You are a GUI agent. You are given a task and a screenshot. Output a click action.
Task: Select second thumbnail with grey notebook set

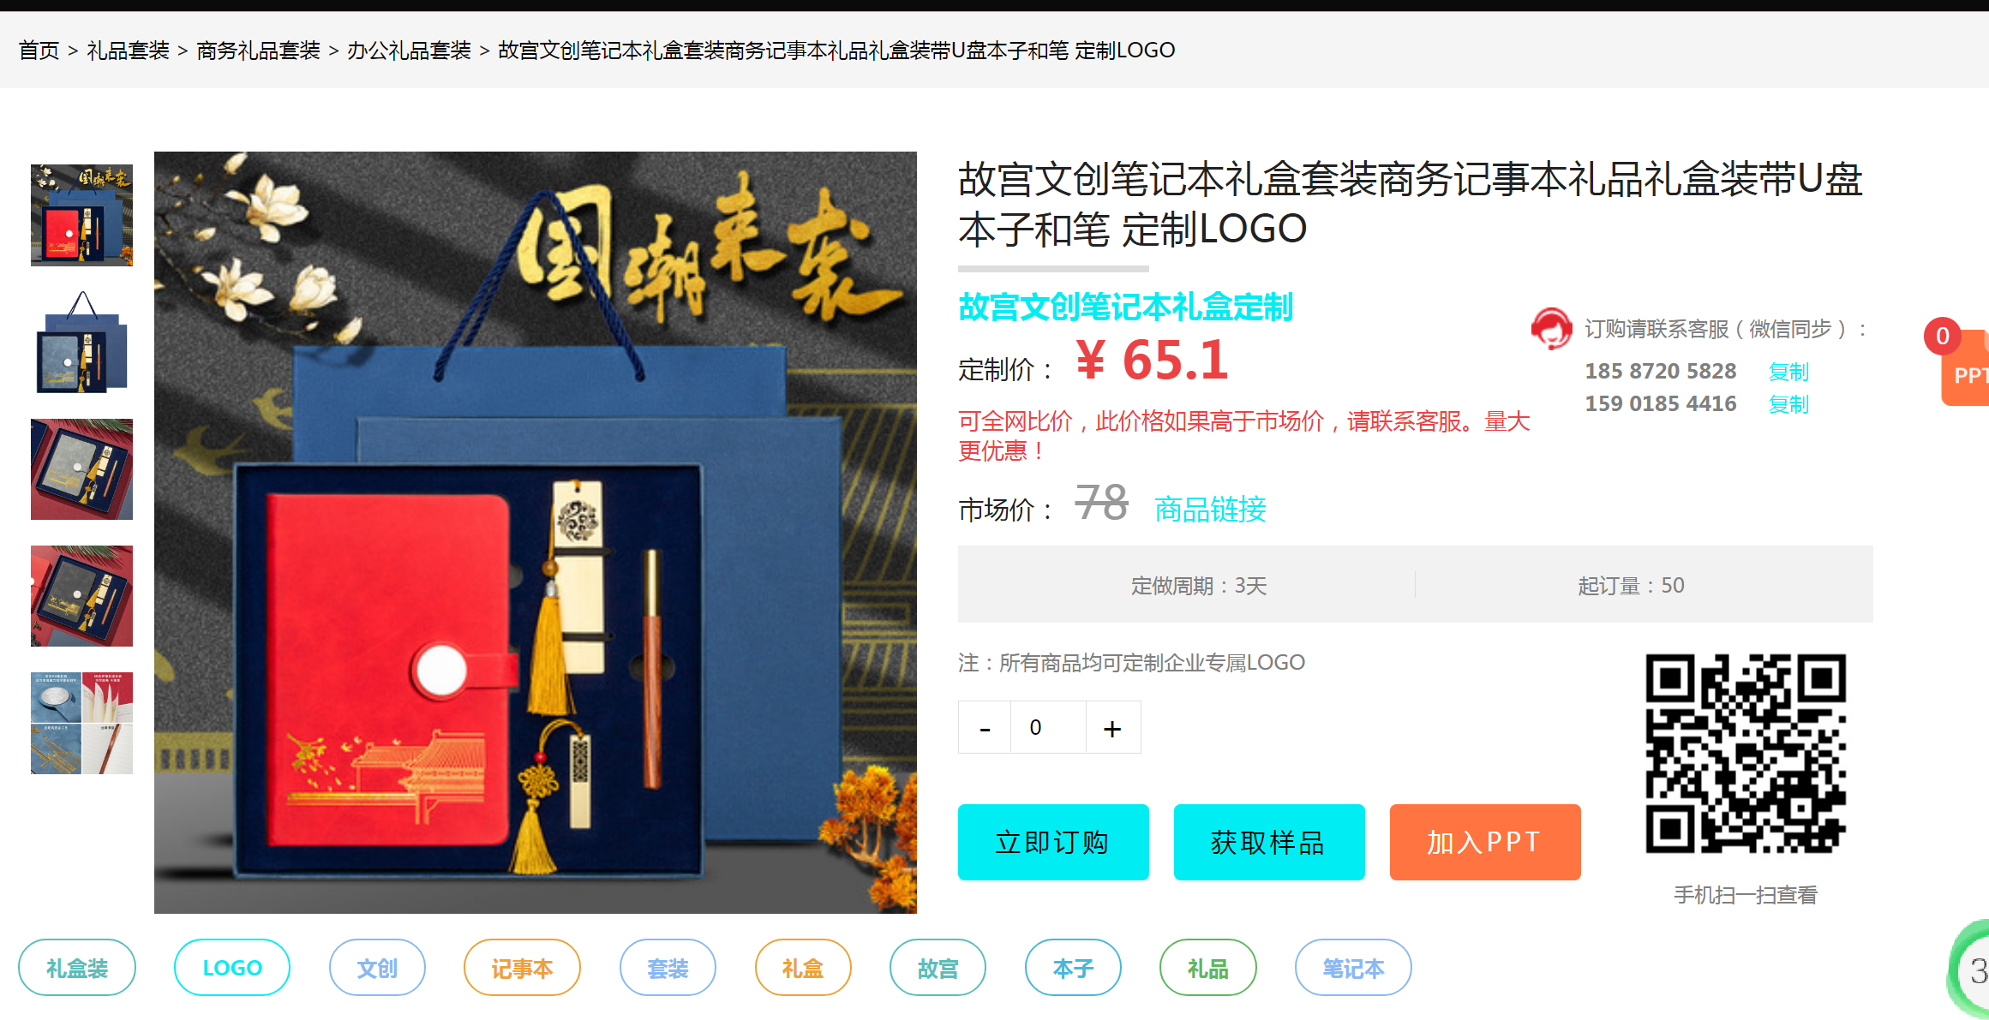(82, 342)
